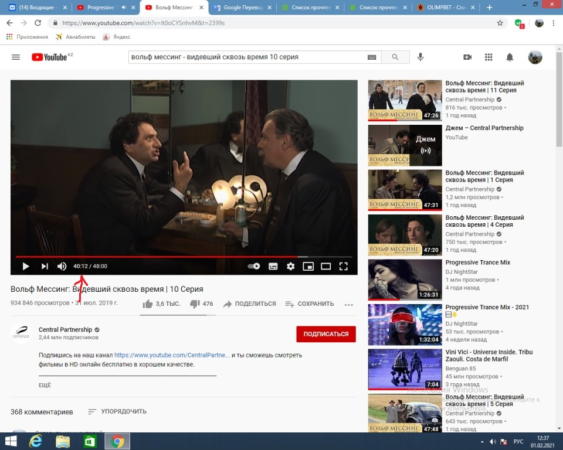The image size is (563, 450).
Task: Seek on the video progress bar
Action: pos(184,257)
